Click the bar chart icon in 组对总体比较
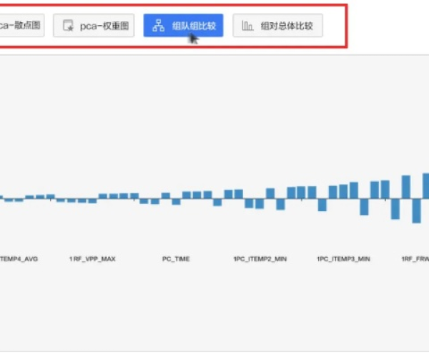Screen dimensions: 429x358 (x=247, y=26)
